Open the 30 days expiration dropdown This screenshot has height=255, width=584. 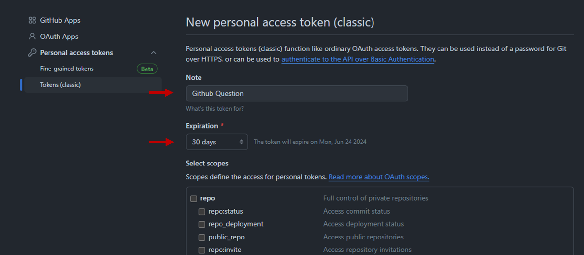pyautogui.click(x=217, y=142)
